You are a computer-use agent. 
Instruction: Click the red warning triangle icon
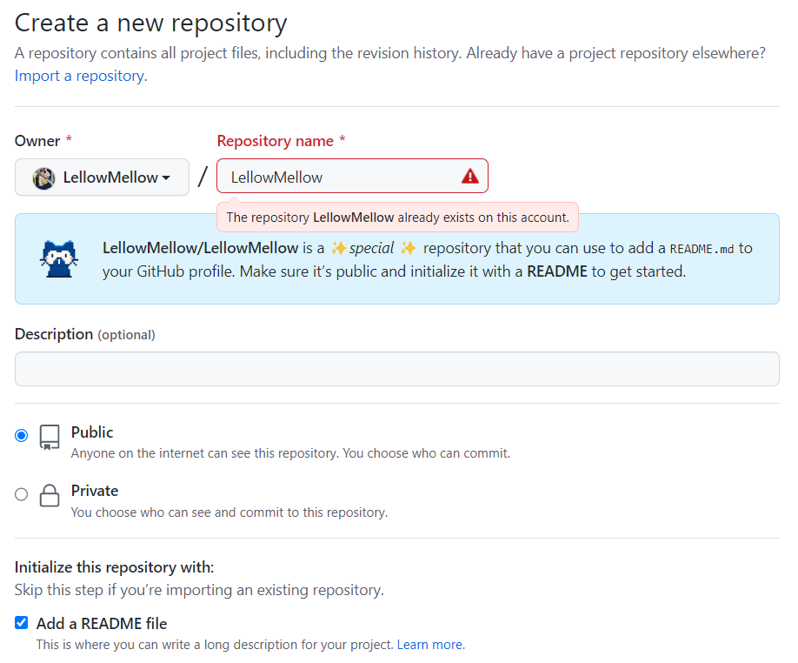469,176
